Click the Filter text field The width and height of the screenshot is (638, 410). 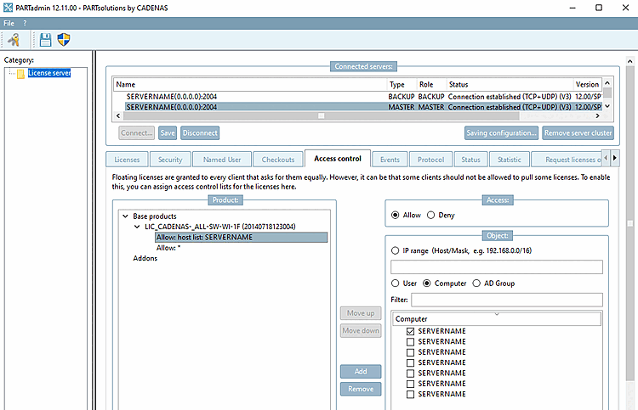[x=507, y=300]
